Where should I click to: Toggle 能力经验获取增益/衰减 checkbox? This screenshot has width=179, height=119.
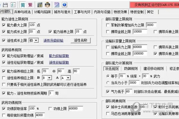tap(4, 56)
